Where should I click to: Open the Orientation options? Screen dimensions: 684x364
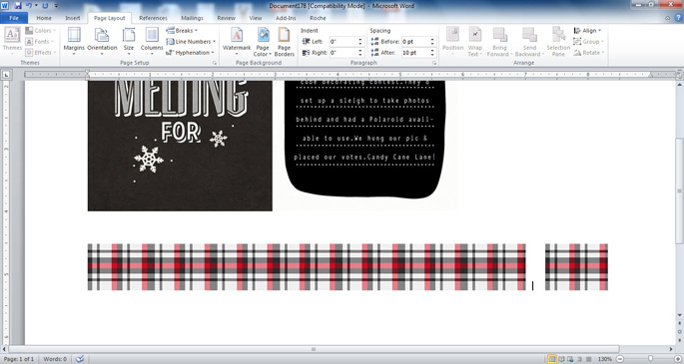pyautogui.click(x=102, y=41)
